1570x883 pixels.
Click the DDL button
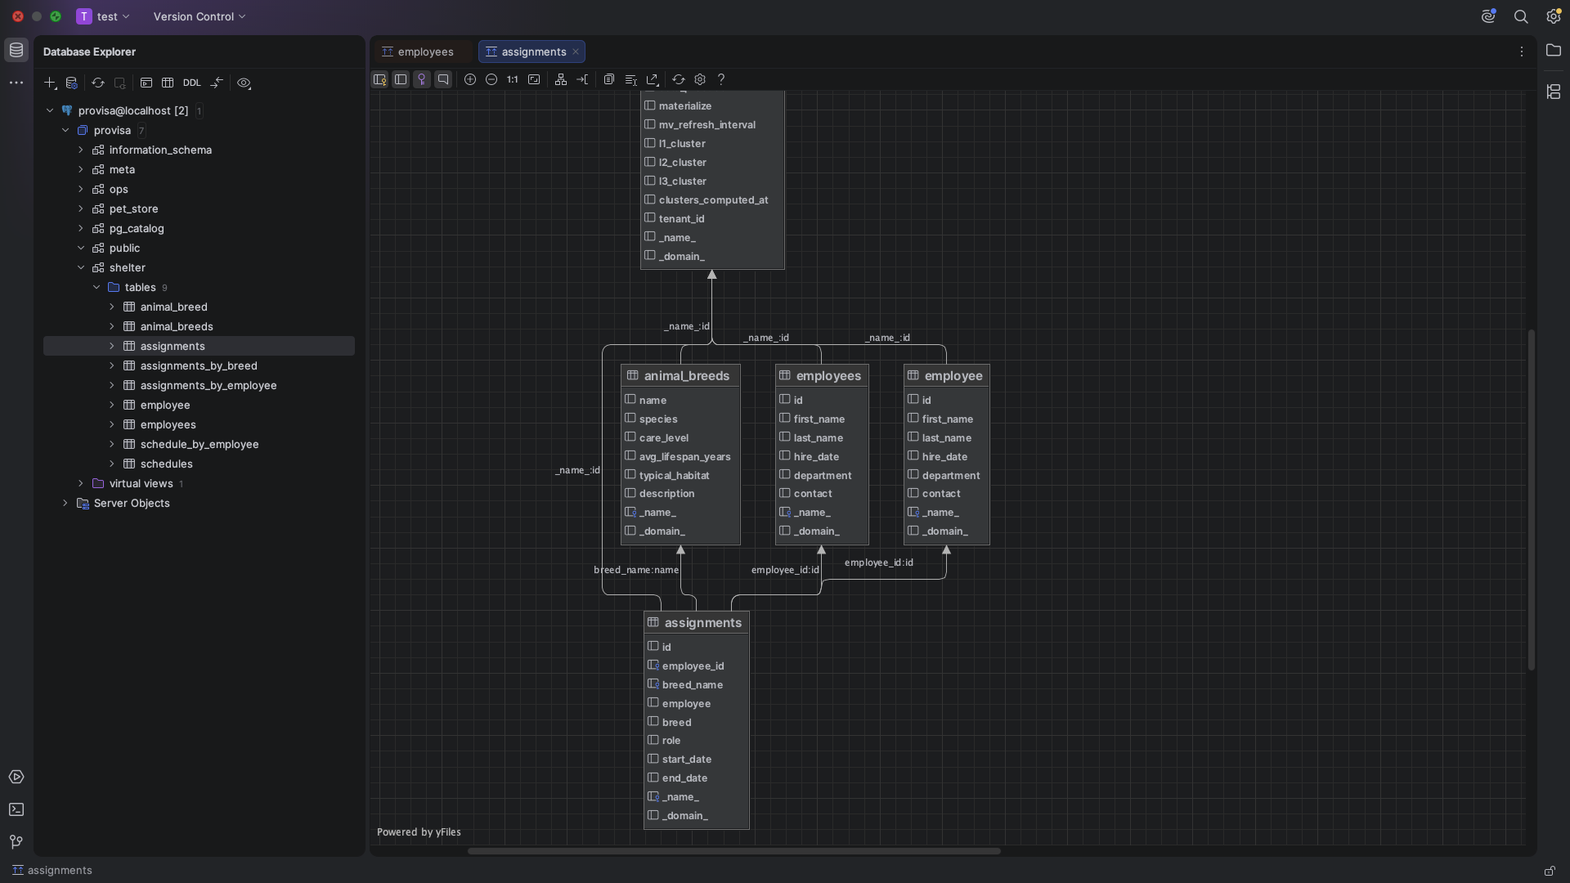tap(191, 83)
